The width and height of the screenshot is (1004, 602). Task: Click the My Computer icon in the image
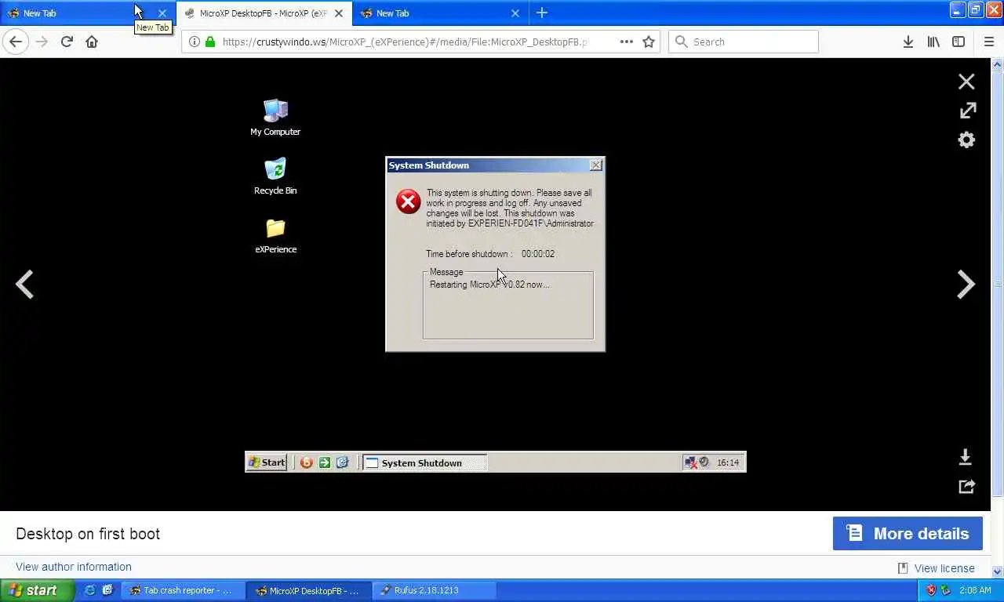275,118
